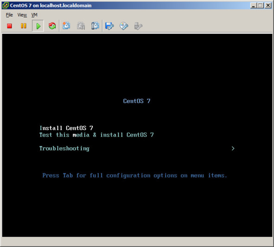Suspend the VM with the pause icon
This screenshot has width=274, height=247.
(24, 26)
